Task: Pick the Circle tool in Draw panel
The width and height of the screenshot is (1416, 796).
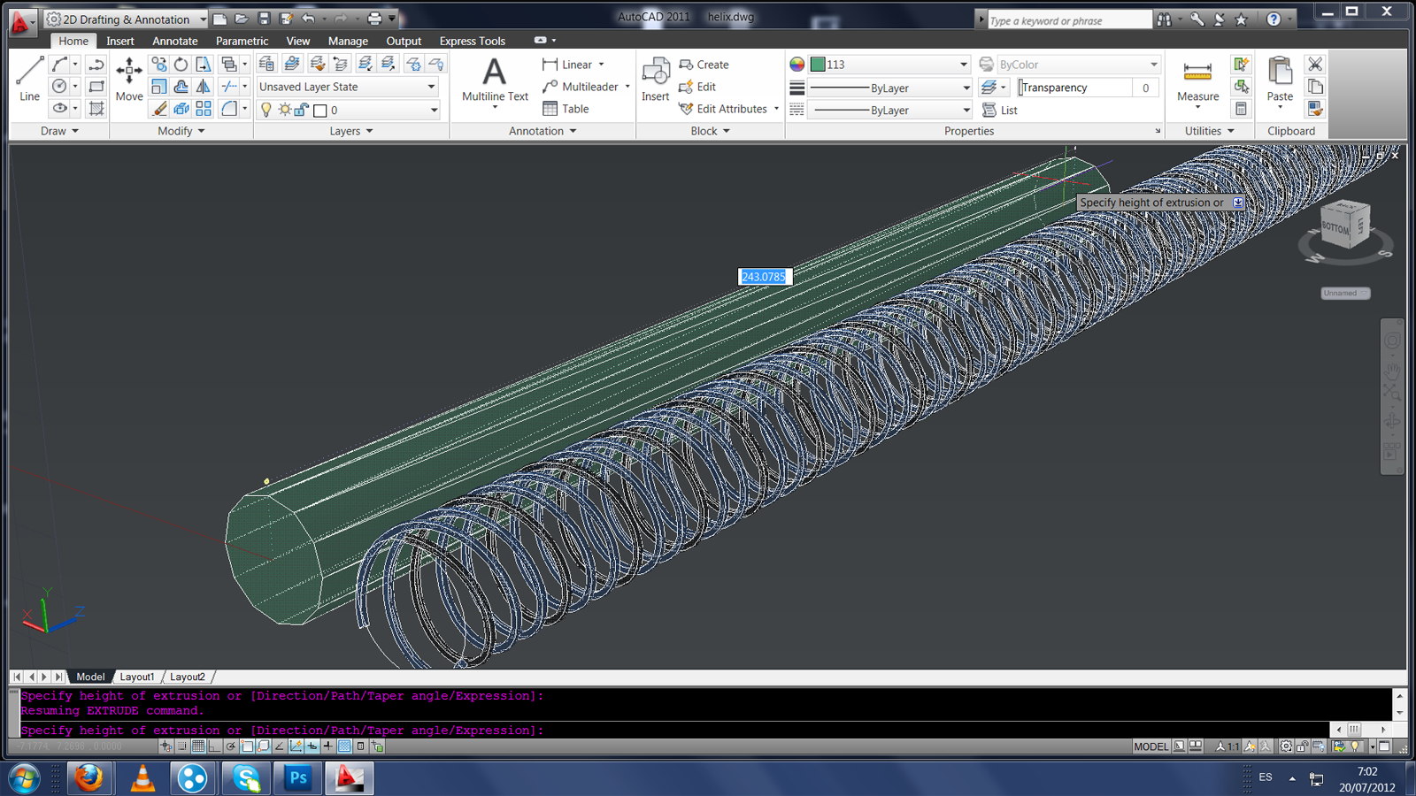Action: click(x=59, y=87)
